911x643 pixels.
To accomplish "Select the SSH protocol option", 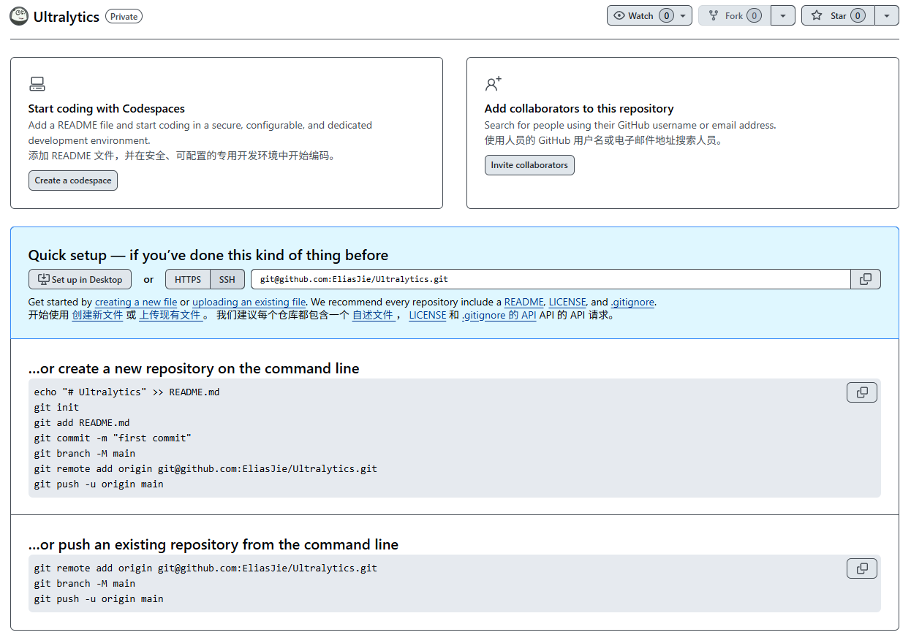I will 227,279.
